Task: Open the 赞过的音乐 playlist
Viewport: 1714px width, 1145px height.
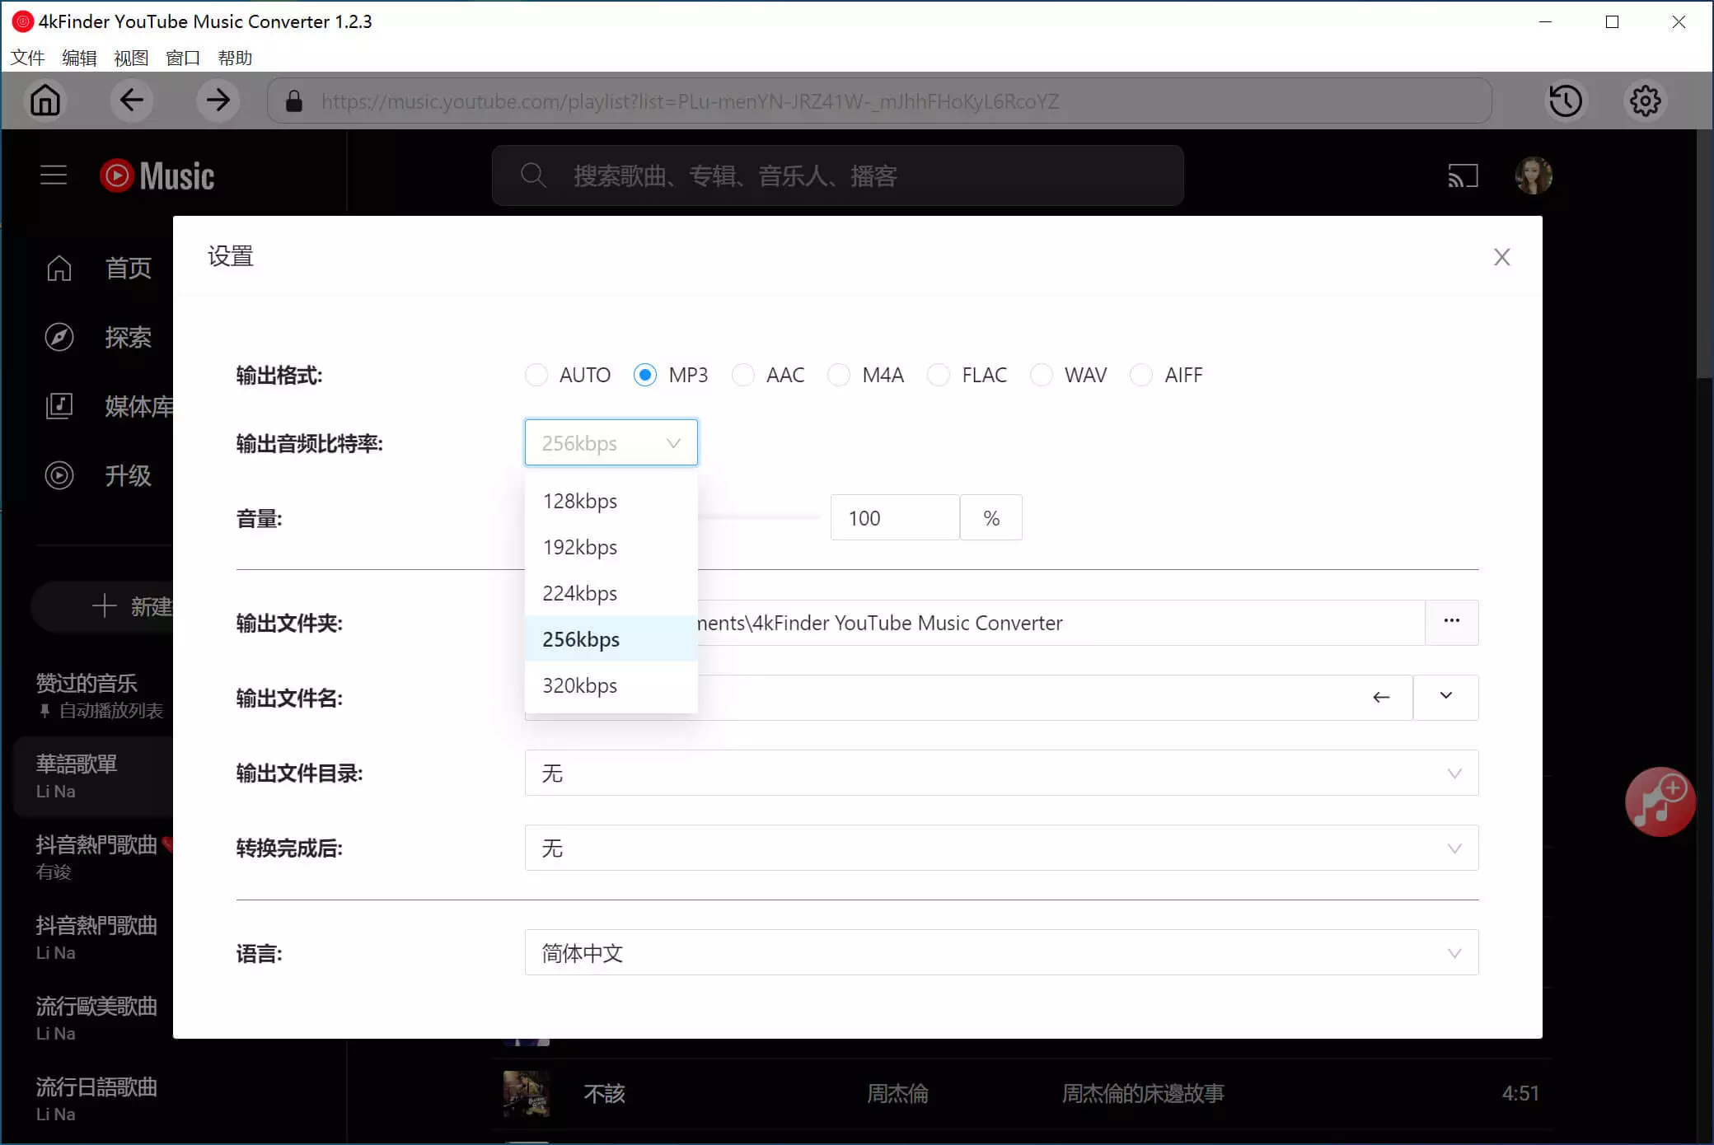Action: [x=99, y=696]
